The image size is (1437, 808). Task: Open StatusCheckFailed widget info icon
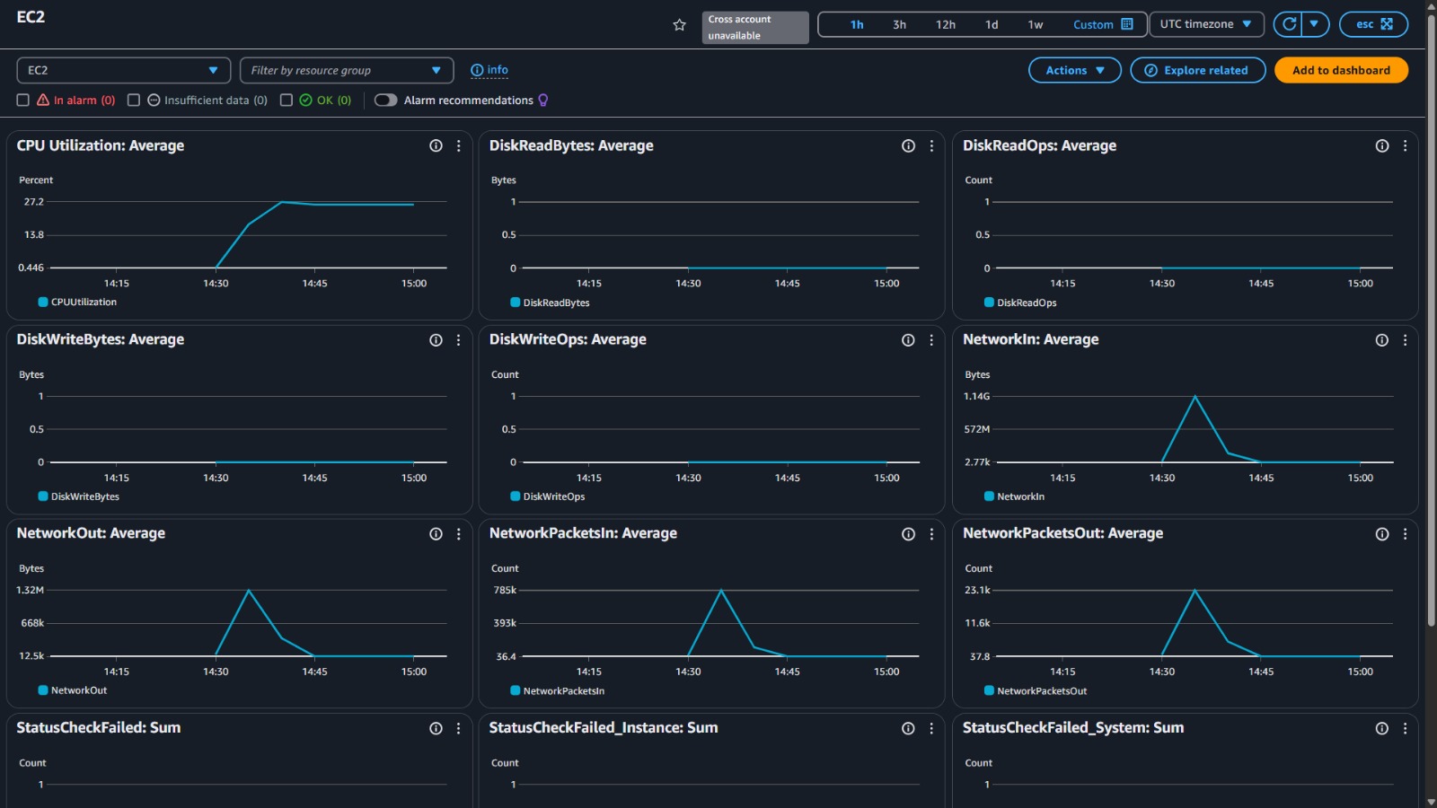tap(436, 729)
